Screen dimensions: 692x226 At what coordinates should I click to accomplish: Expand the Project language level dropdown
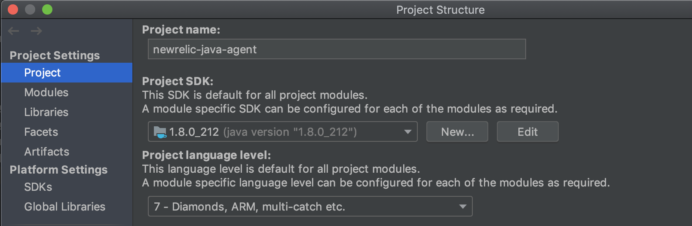310,207
